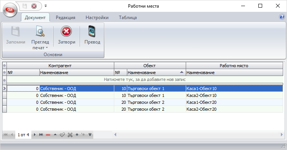Click the scrollbar right arrow
This screenshot has width=287, height=150.
(282, 135)
